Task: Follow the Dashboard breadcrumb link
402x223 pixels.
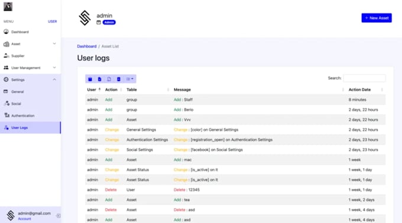Action: 87,46
